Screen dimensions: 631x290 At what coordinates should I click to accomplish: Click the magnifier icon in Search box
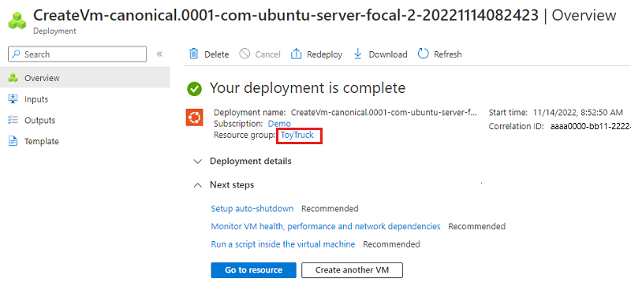16,54
